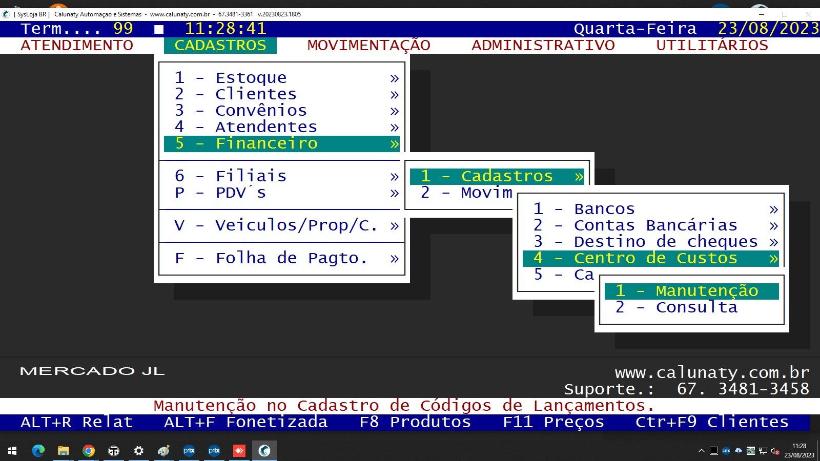820x461 pixels.
Task: Click the Windows Start button
Action: [x=13, y=451]
